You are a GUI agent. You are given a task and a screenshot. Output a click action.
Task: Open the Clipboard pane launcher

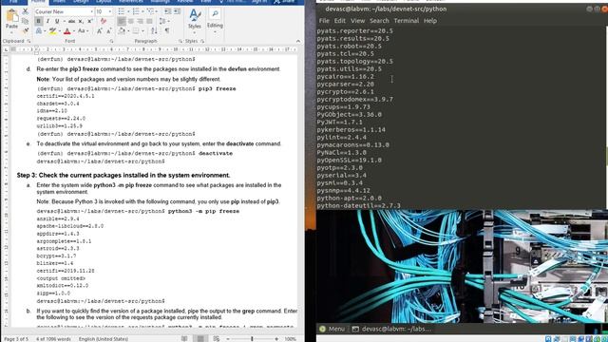point(28,41)
